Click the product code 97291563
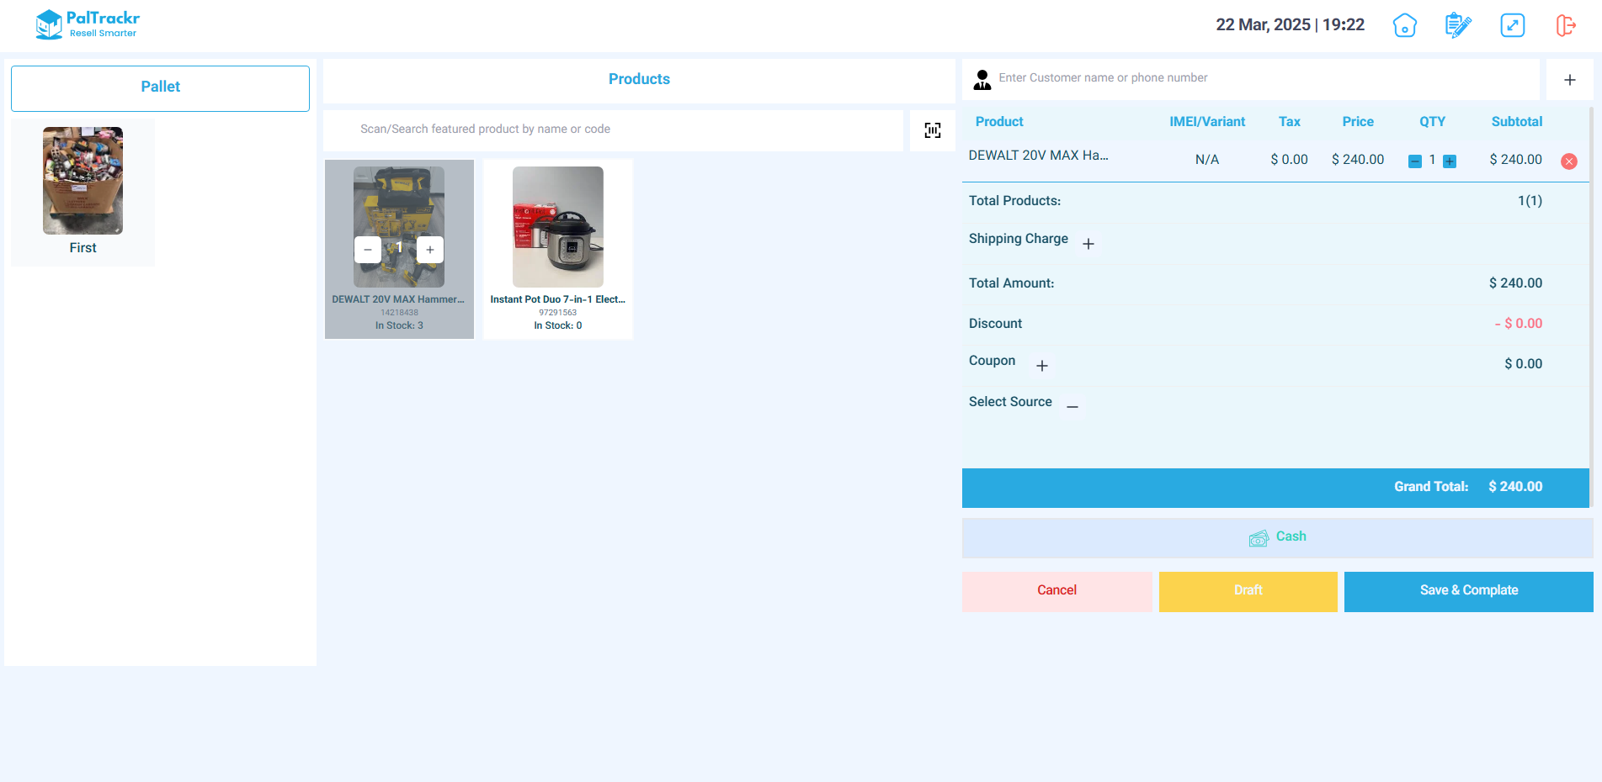Screen dimensions: 1602x782 coord(558,313)
